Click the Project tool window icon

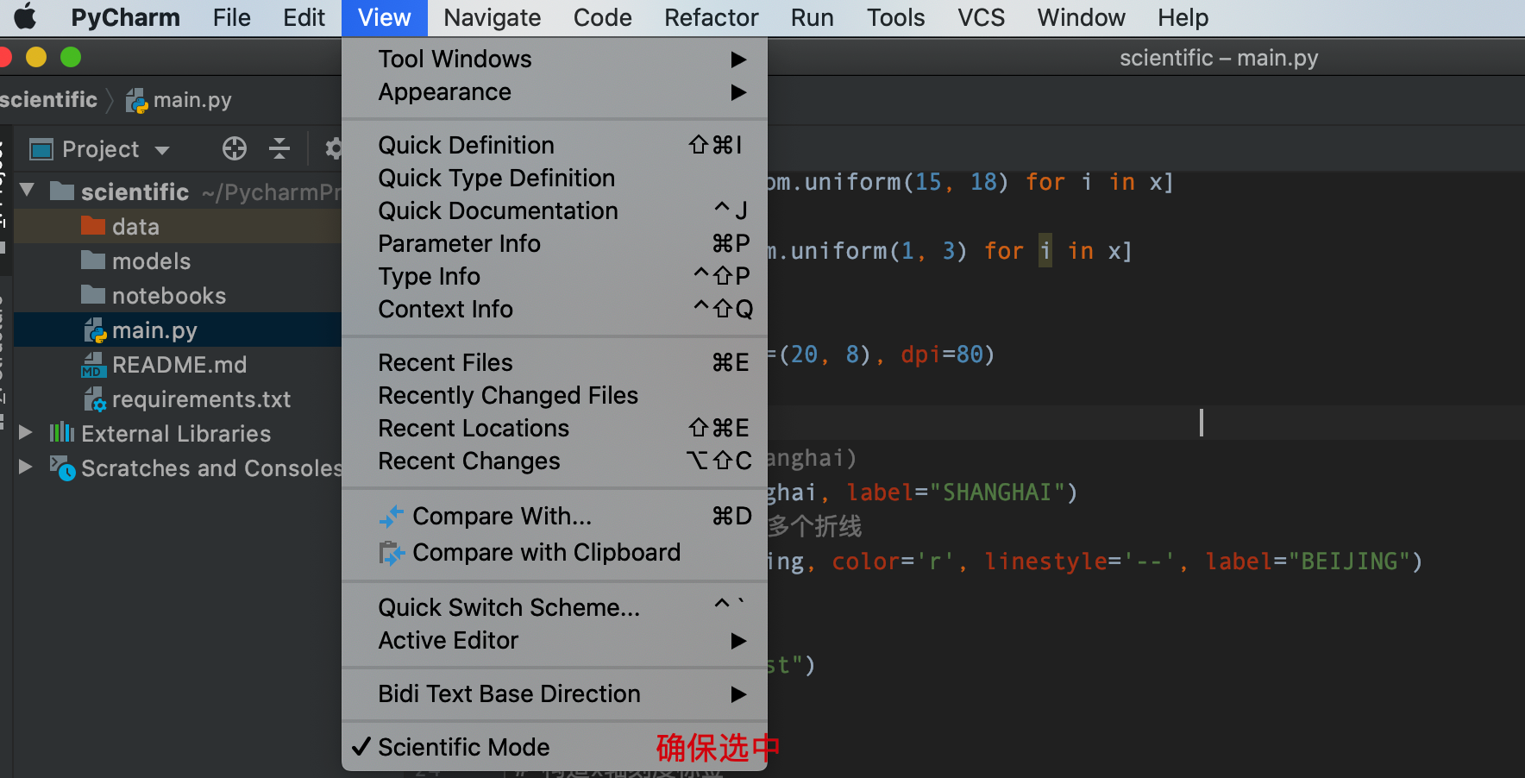(41, 149)
